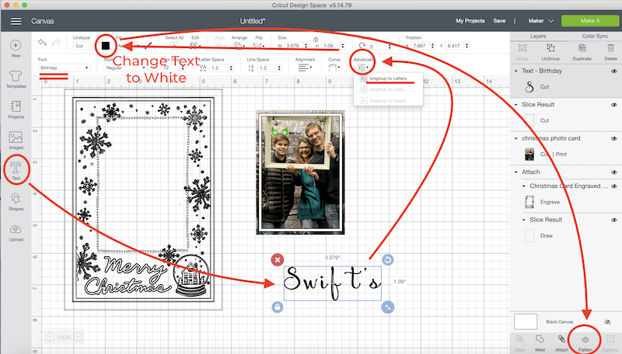622x354 pixels.
Task: Open the Linetype dropdown
Action: (x=84, y=46)
